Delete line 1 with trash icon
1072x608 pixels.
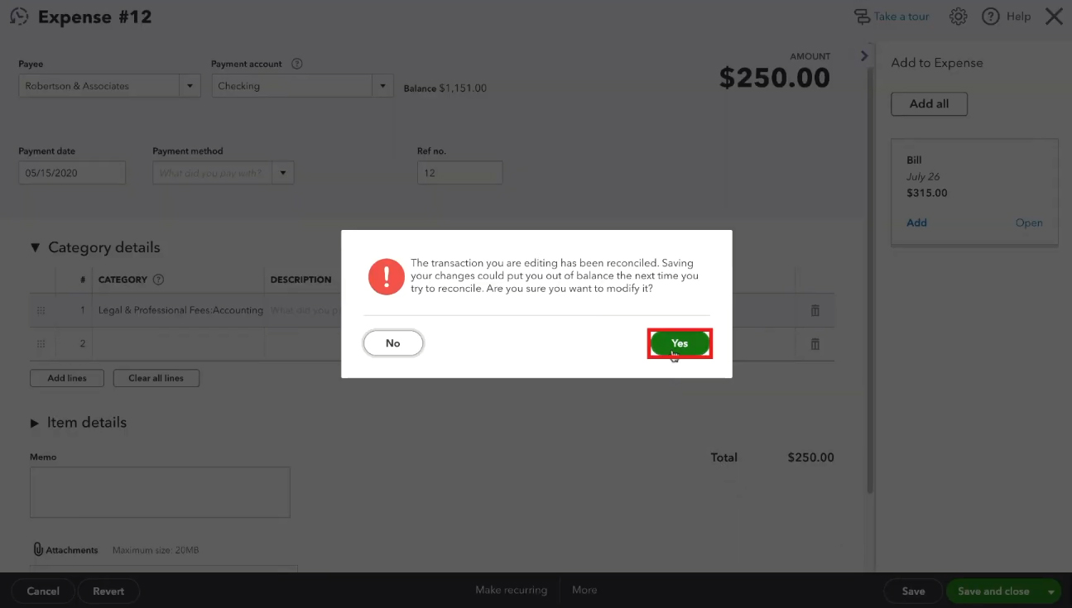pyautogui.click(x=815, y=310)
